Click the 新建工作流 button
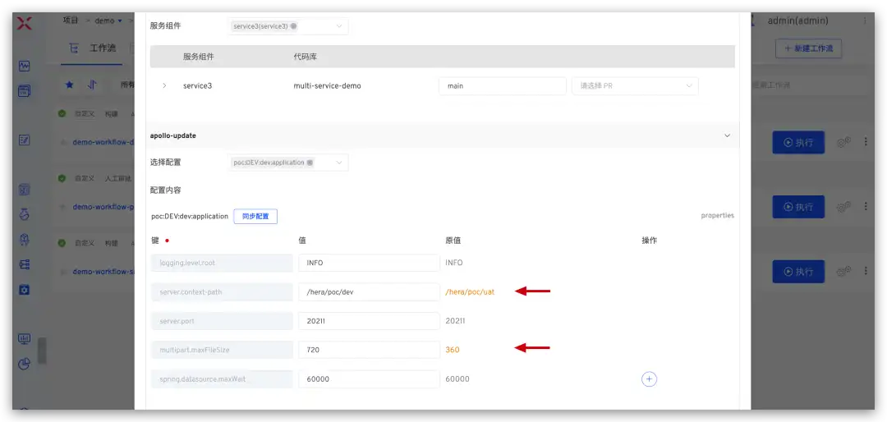 click(x=808, y=48)
